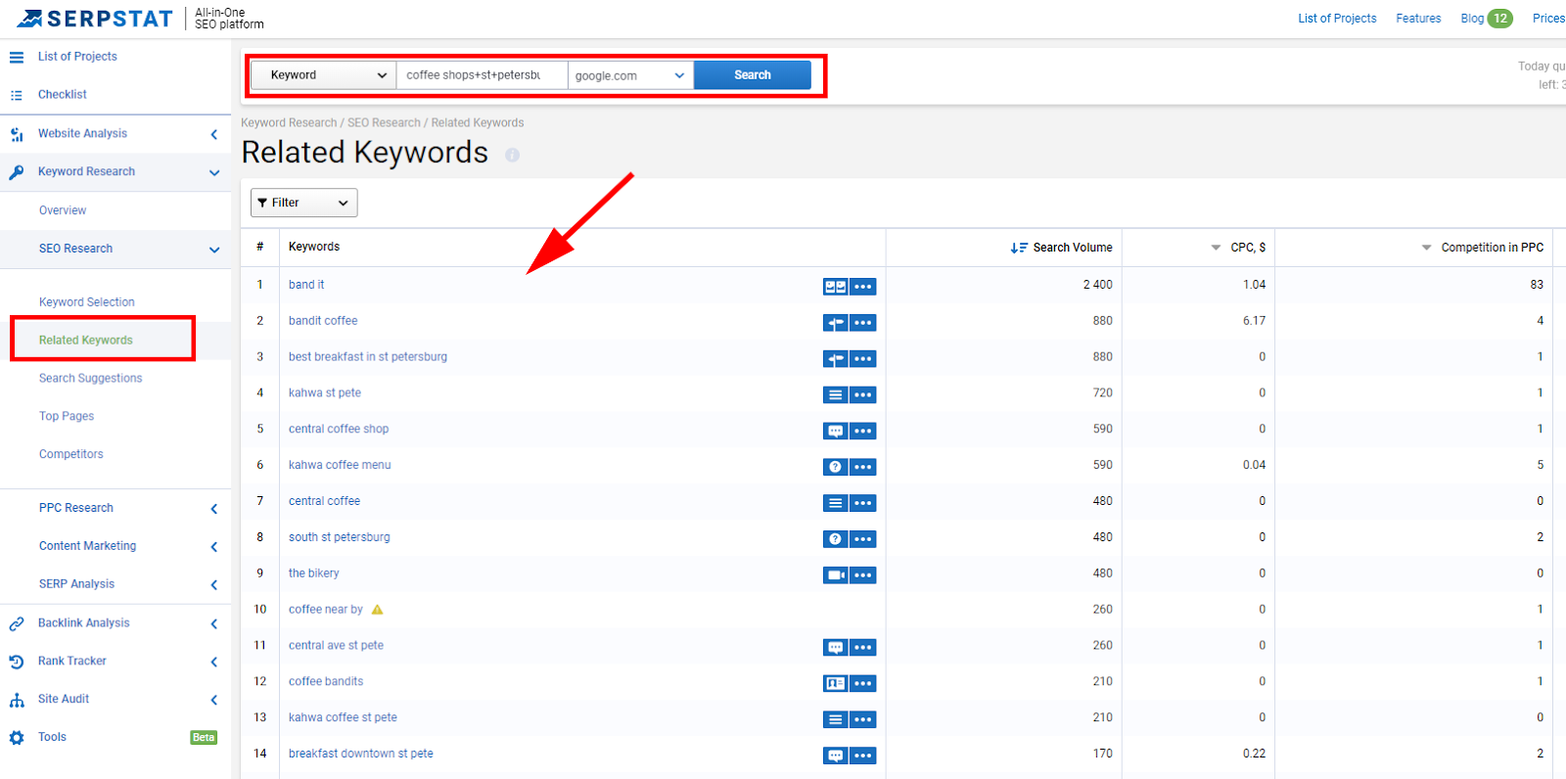The width and height of the screenshot is (1566, 779).
Task: Click the info icon beside Related Keywords title
Action: click(512, 156)
